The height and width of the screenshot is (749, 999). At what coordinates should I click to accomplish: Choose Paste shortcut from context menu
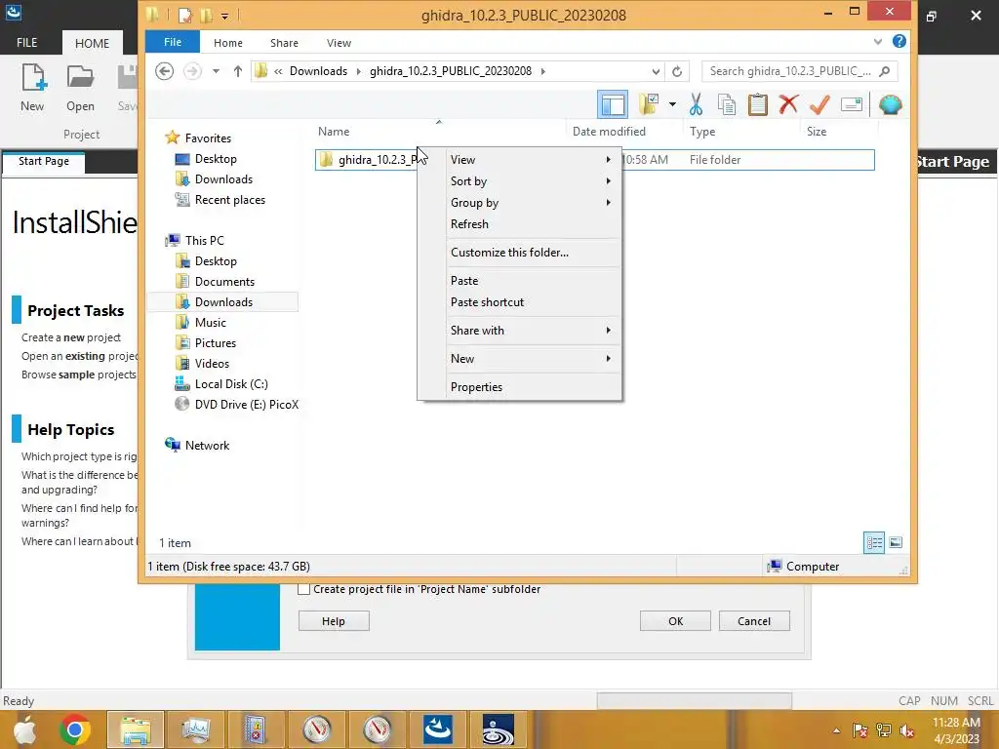click(x=519, y=302)
